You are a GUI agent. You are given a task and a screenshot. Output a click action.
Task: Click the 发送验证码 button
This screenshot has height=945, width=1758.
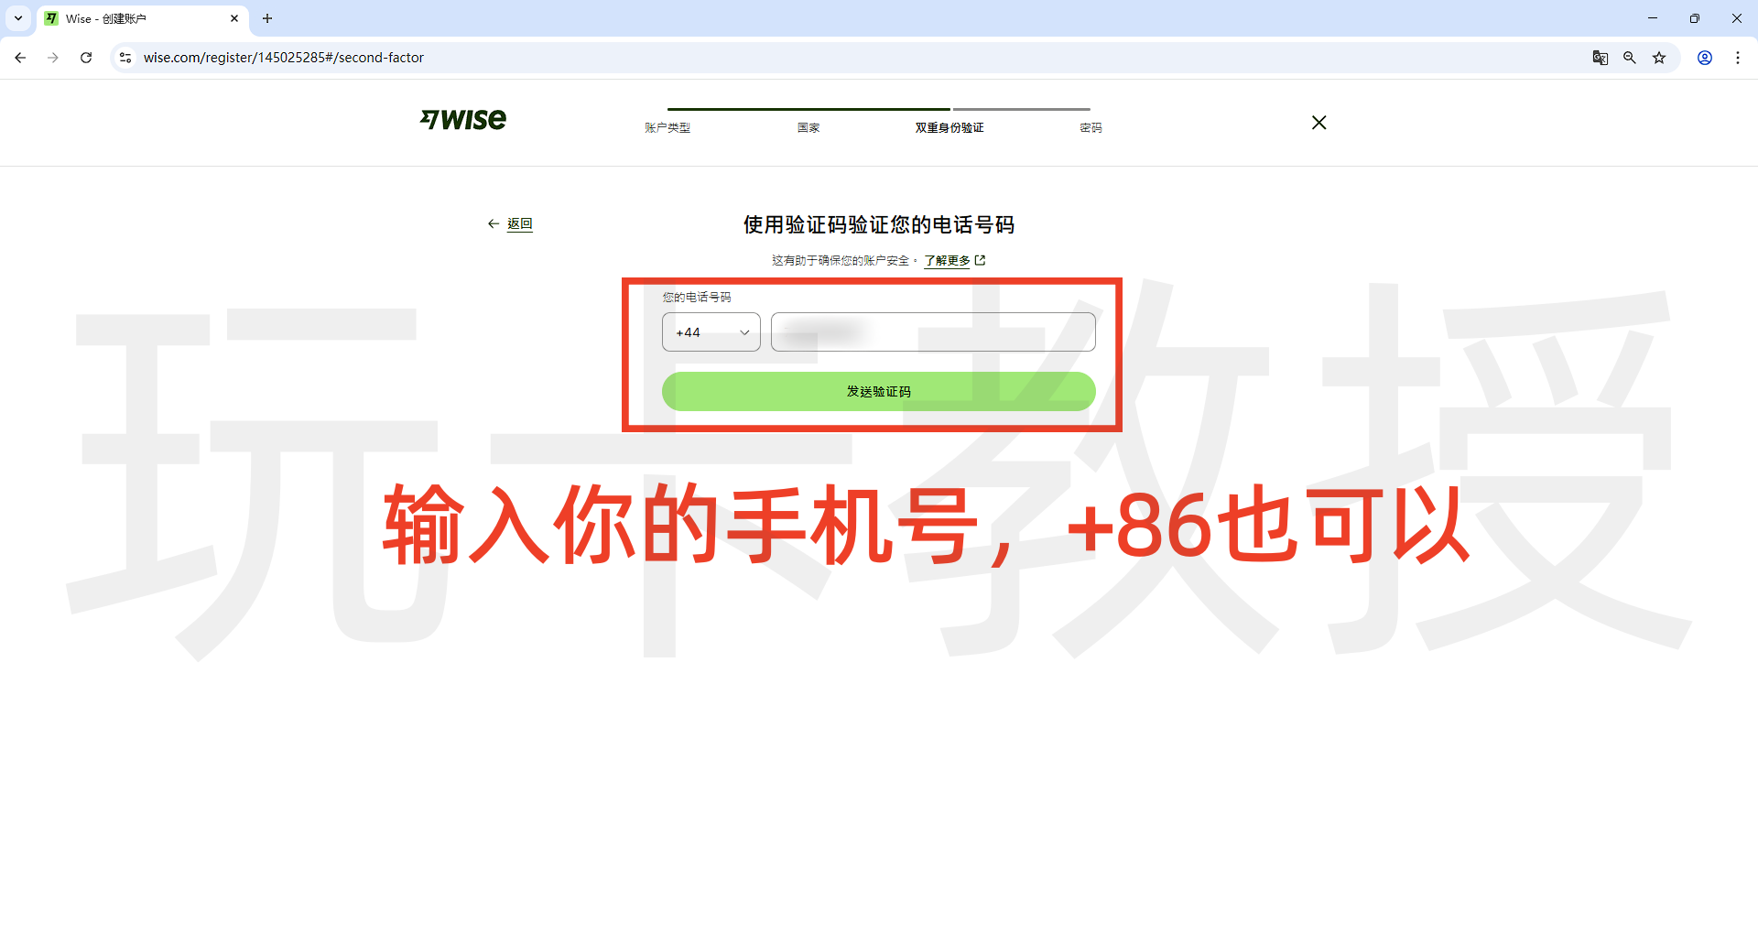tap(878, 392)
